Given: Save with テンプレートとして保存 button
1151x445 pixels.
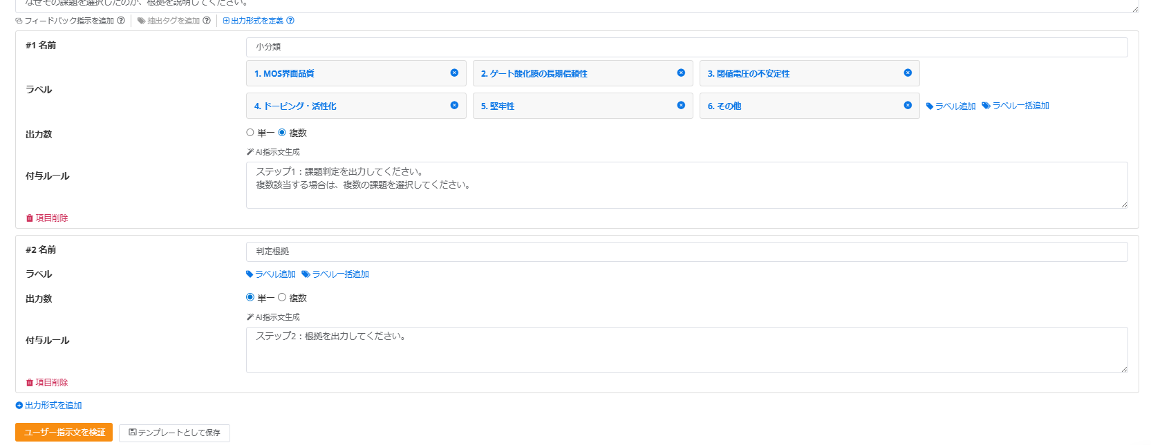Looking at the screenshot, I should 174,433.
